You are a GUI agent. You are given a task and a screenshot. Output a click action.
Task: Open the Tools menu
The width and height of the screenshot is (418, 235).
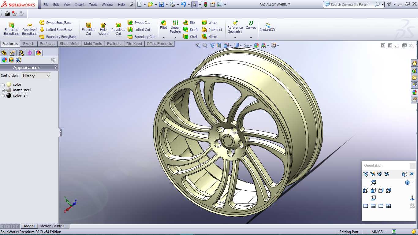(93, 5)
